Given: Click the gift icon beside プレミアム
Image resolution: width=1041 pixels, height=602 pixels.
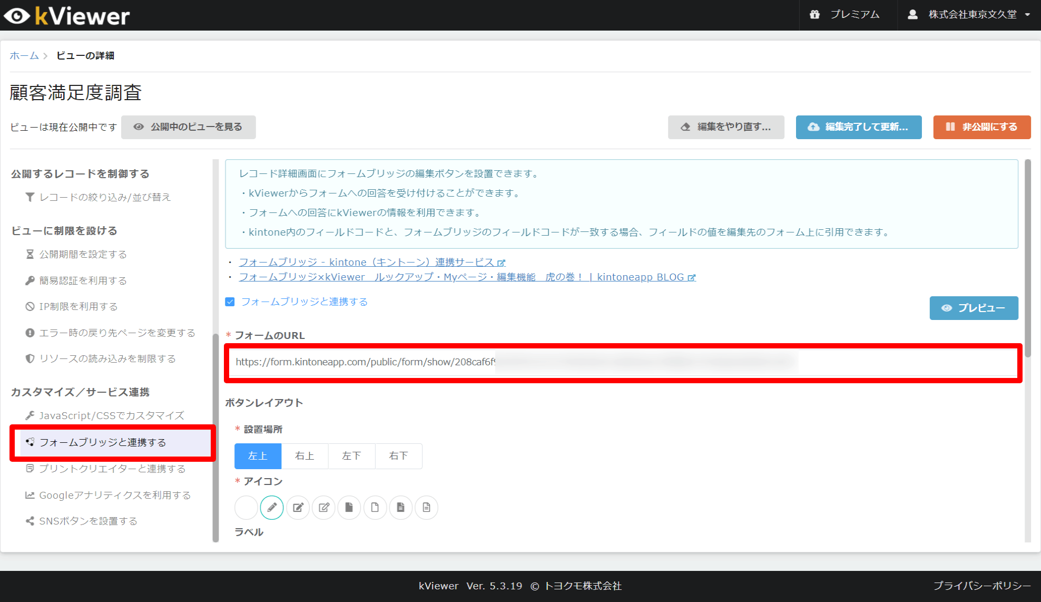Looking at the screenshot, I should coord(815,15).
